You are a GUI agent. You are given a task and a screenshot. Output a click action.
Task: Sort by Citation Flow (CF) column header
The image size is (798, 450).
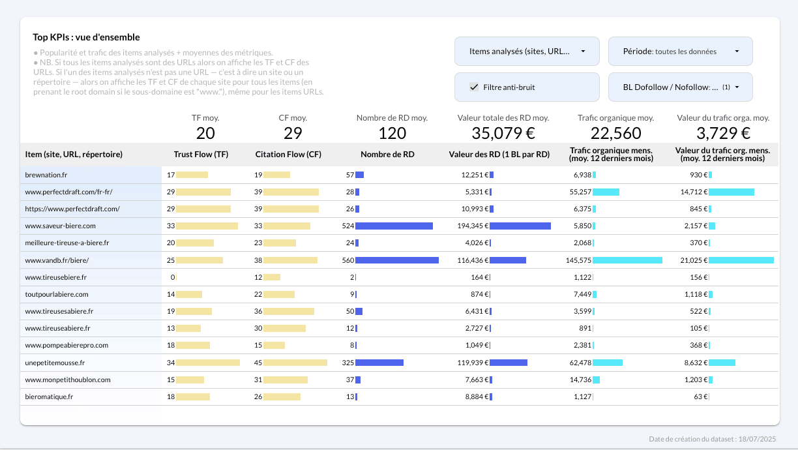click(x=288, y=155)
